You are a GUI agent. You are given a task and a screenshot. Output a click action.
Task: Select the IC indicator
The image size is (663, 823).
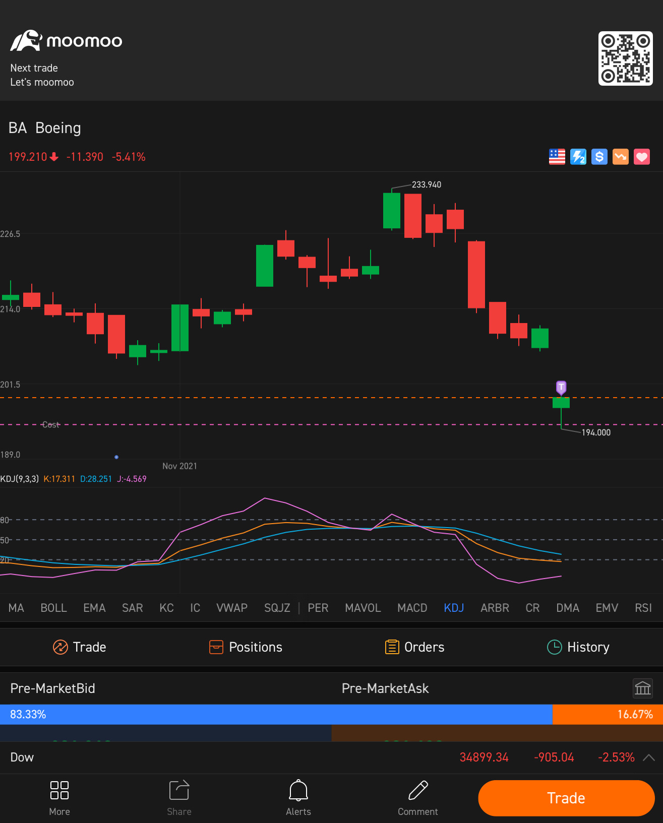[195, 608]
